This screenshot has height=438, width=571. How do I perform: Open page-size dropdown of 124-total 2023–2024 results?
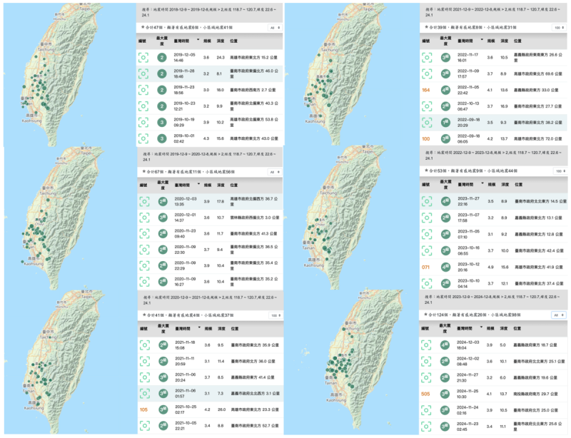click(x=559, y=315)
